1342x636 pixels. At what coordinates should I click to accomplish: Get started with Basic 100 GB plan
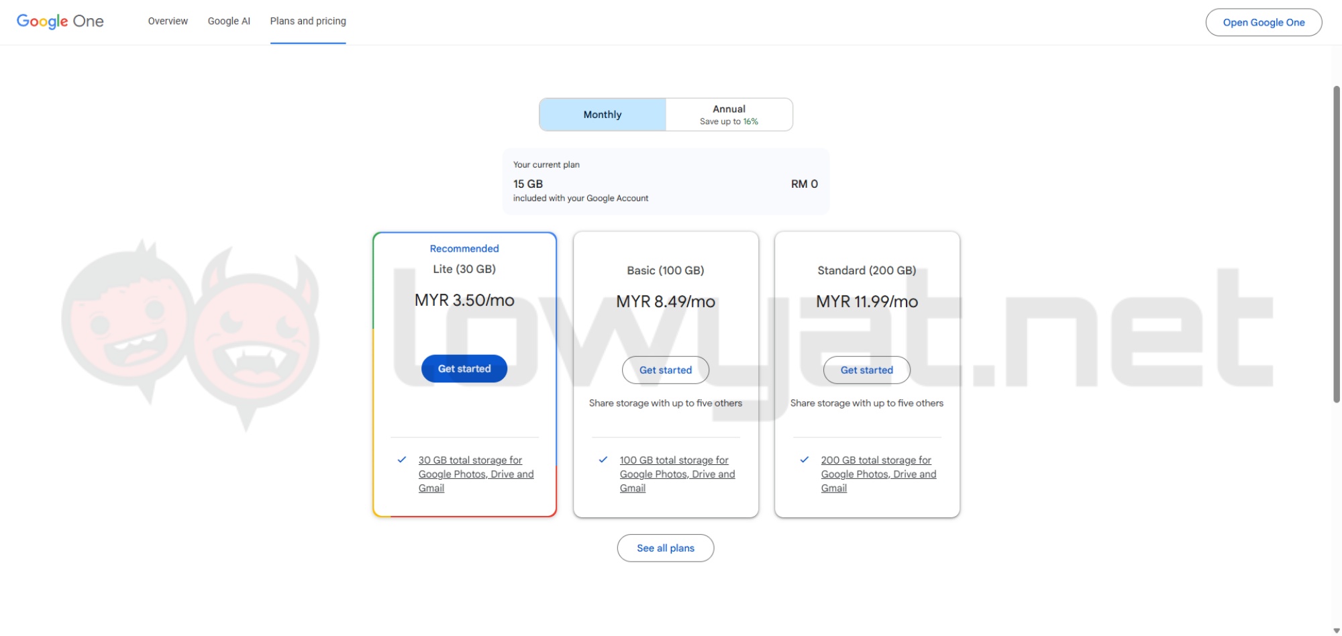tap(665, 370)
